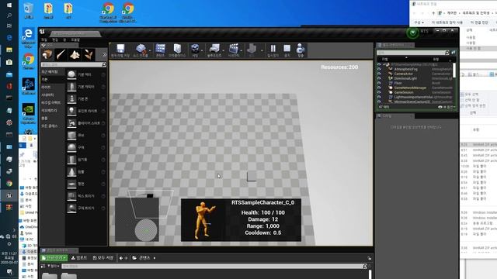Eject from the player controller
The image size is (497, 279).
(301, 50)
